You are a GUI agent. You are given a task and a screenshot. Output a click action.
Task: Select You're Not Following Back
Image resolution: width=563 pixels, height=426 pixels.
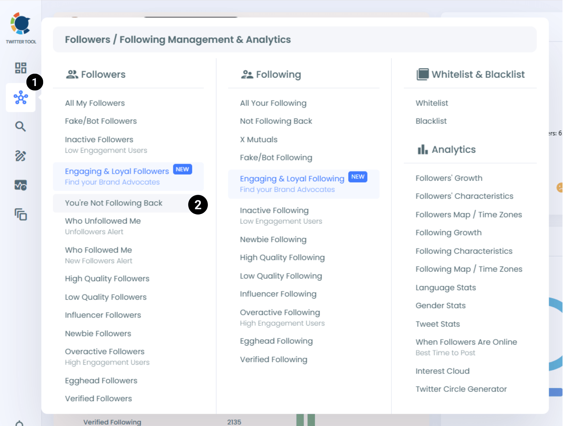pos(114,203)
